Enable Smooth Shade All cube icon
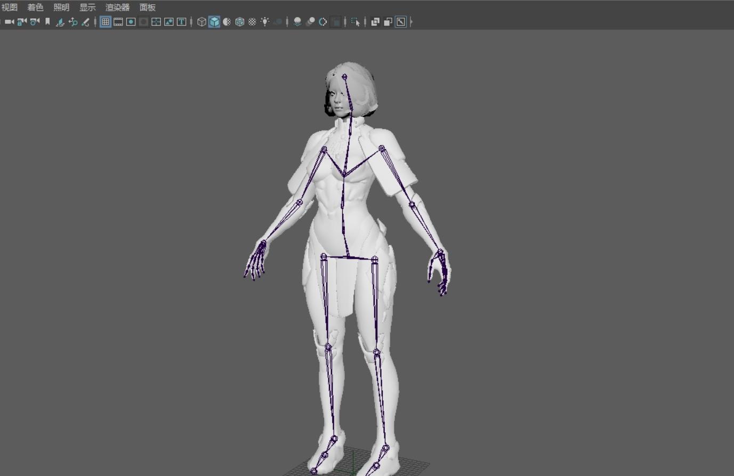734x476 pixels. [214, 22]
